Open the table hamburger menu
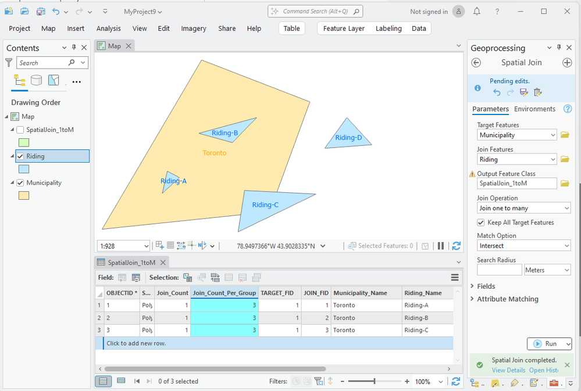Viewport: 581px width, 391px height. [x=455, y=277]
